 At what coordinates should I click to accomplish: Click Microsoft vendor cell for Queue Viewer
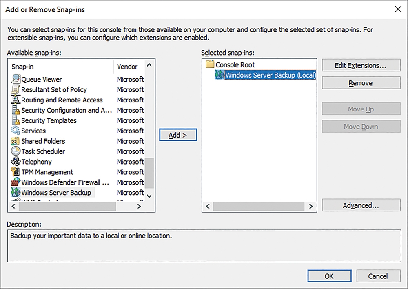click(x=131, y=79)
